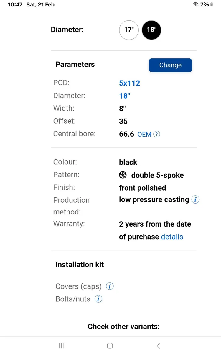
Task: Select the 18" diameter option
Action: [151, 30]
